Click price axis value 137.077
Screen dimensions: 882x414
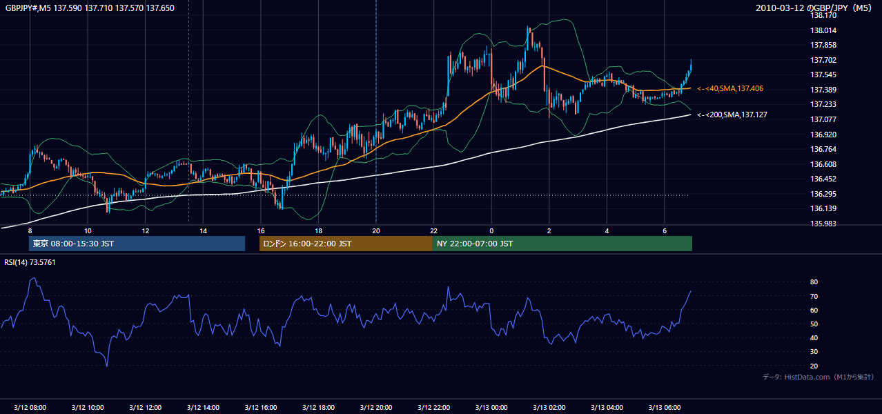(x=823, y=119)
